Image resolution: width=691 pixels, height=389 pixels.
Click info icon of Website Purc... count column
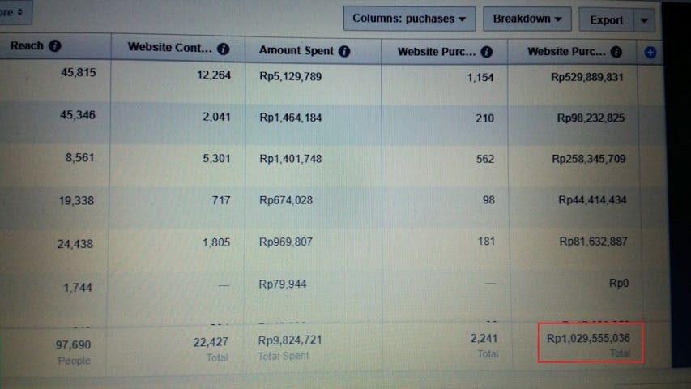486,52
